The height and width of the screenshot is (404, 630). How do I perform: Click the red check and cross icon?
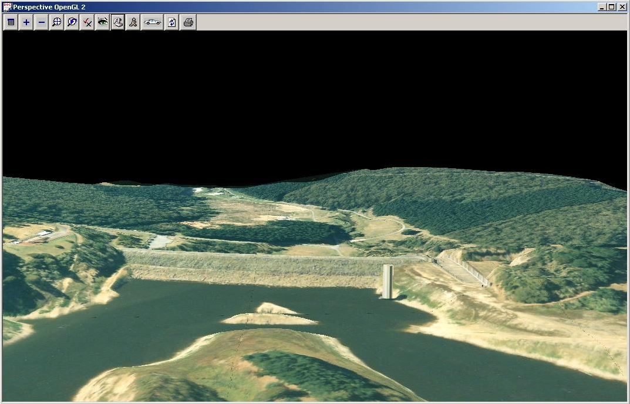pos(87,22)
